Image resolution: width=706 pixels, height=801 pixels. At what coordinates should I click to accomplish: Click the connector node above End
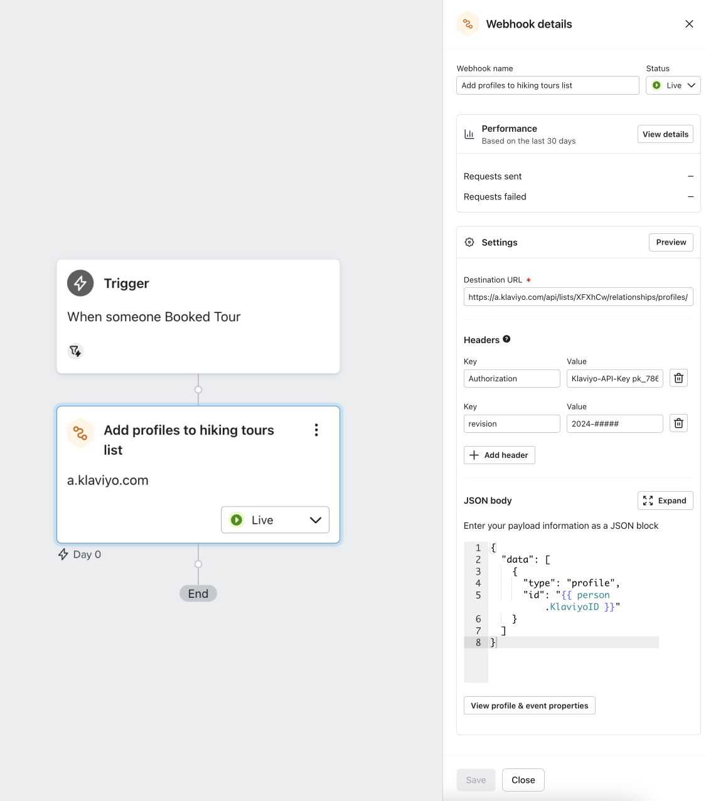coord(198,564)
